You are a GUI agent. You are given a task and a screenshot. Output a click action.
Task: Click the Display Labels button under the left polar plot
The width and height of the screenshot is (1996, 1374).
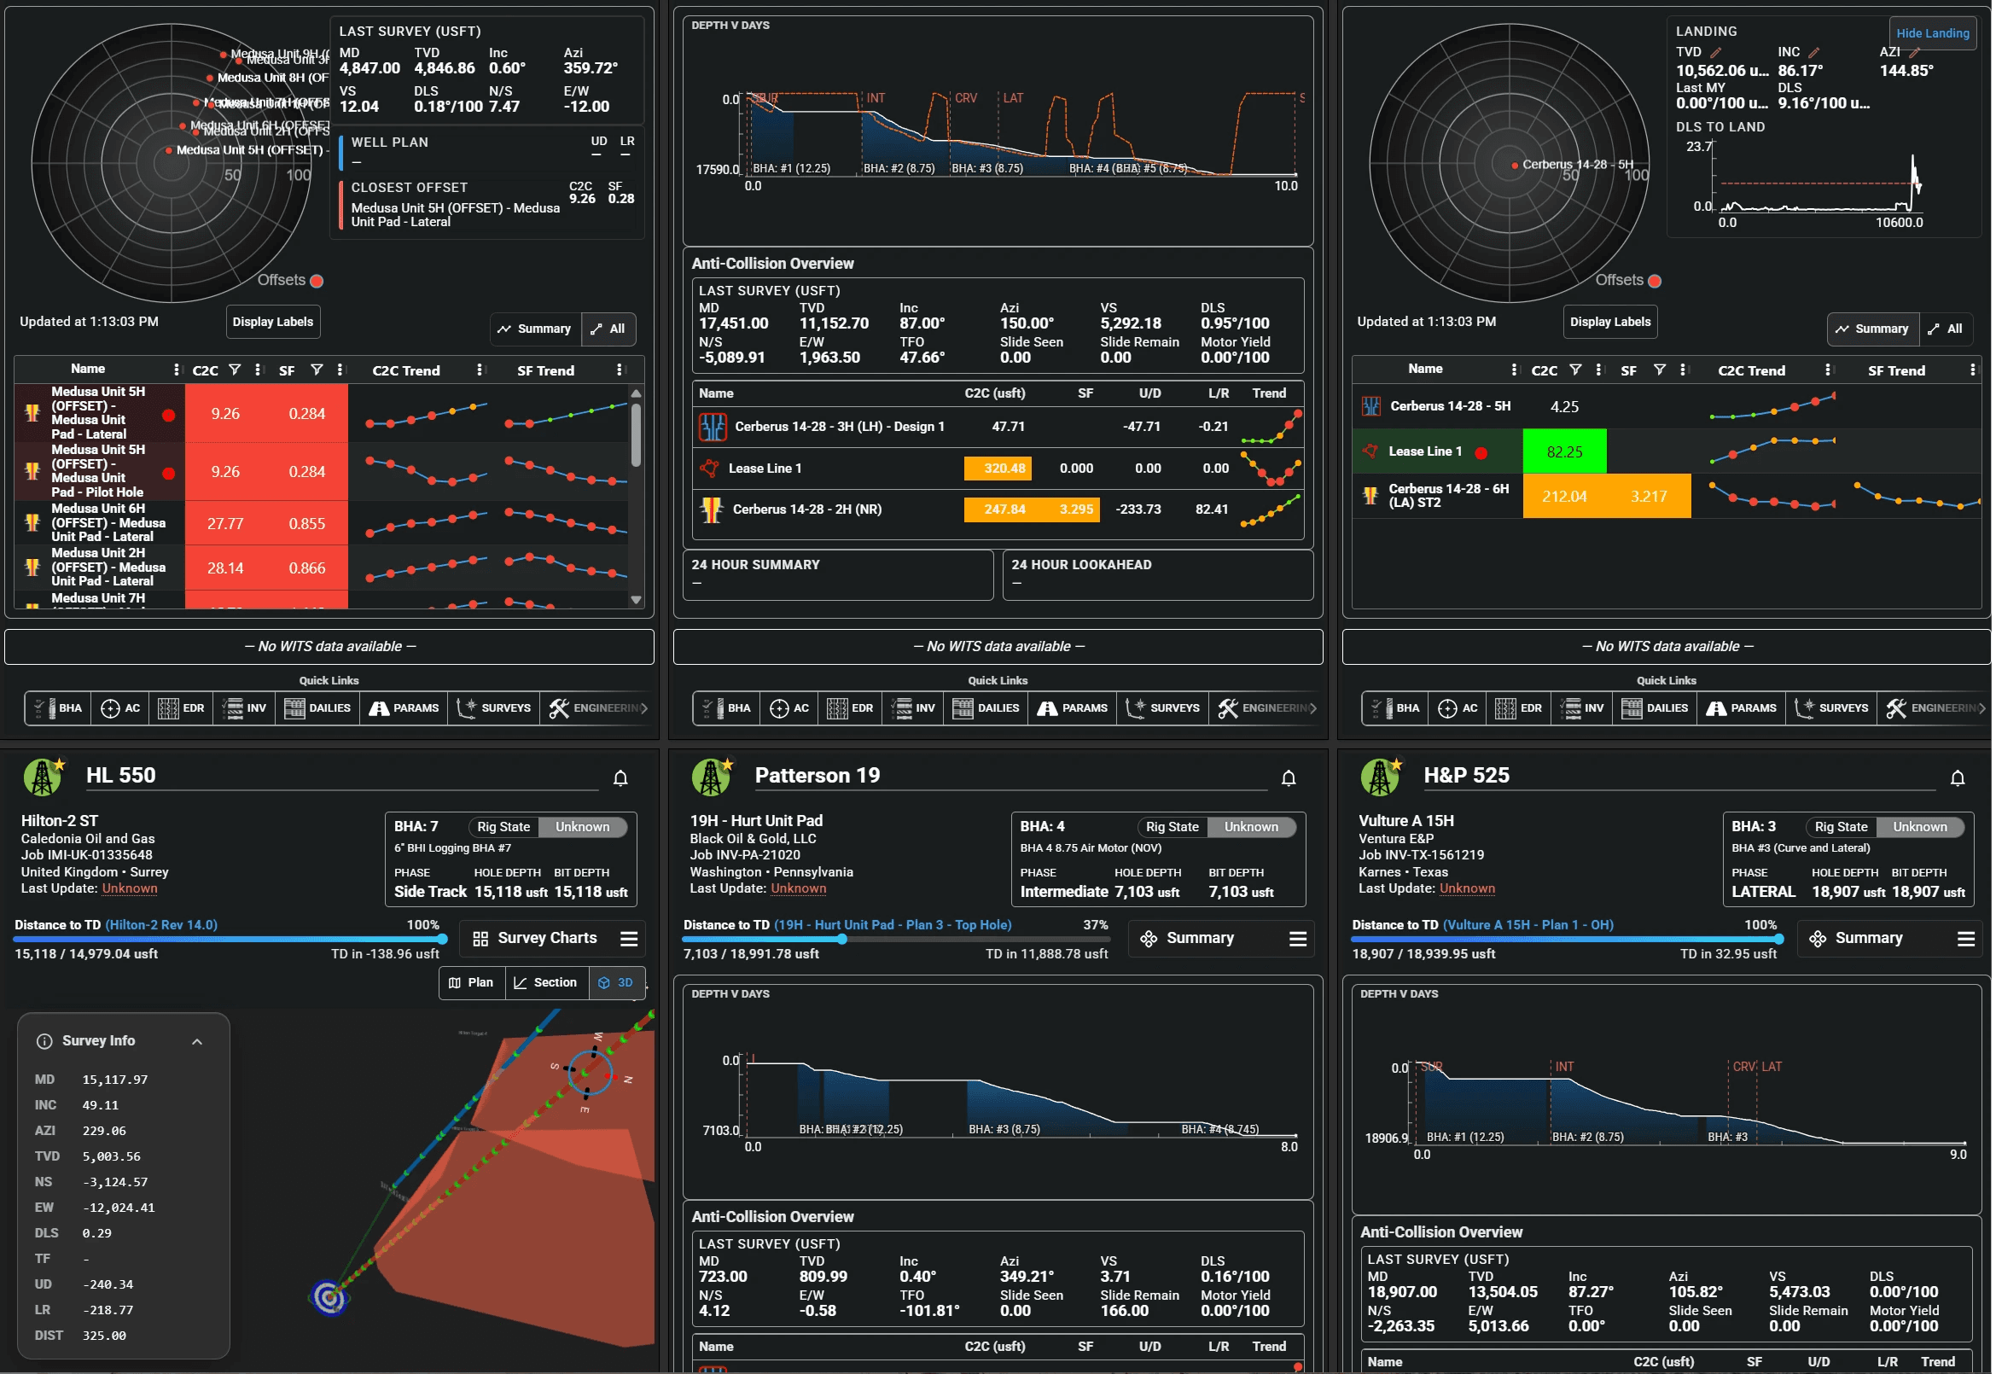click(273, 322)
